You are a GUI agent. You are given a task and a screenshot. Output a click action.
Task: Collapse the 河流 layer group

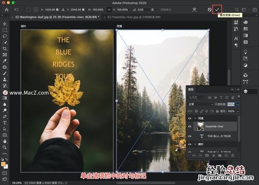[195, 118]
